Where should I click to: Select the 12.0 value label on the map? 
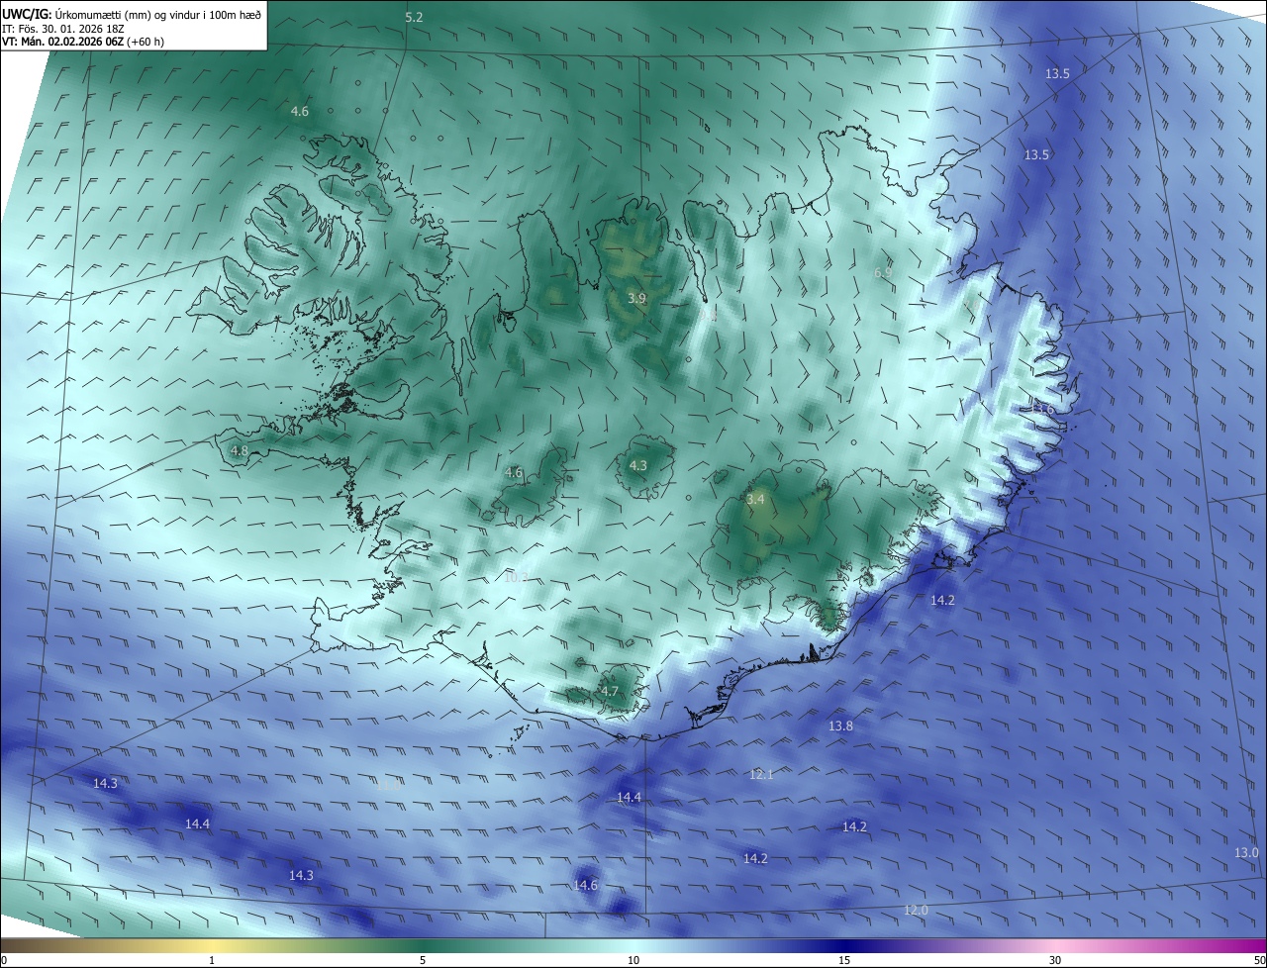(x=917, y=910)
